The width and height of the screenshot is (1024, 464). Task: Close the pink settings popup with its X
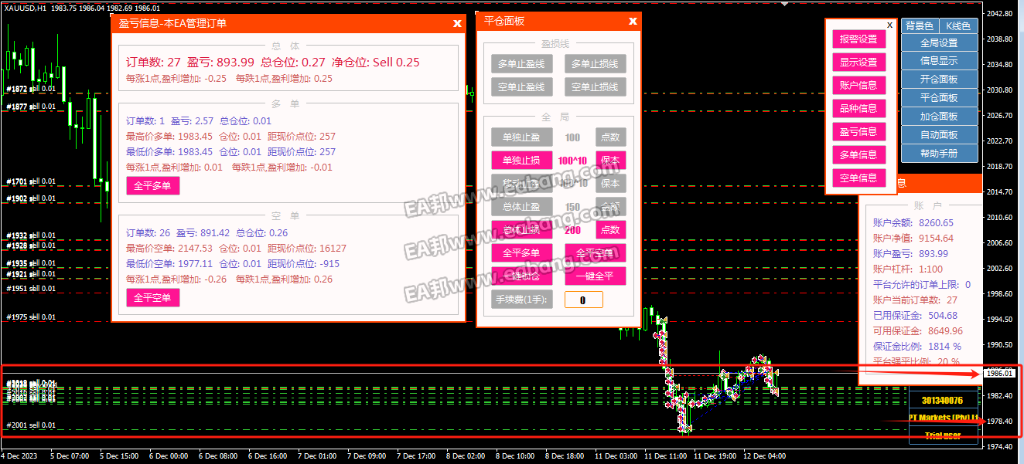tap(889, 25)
